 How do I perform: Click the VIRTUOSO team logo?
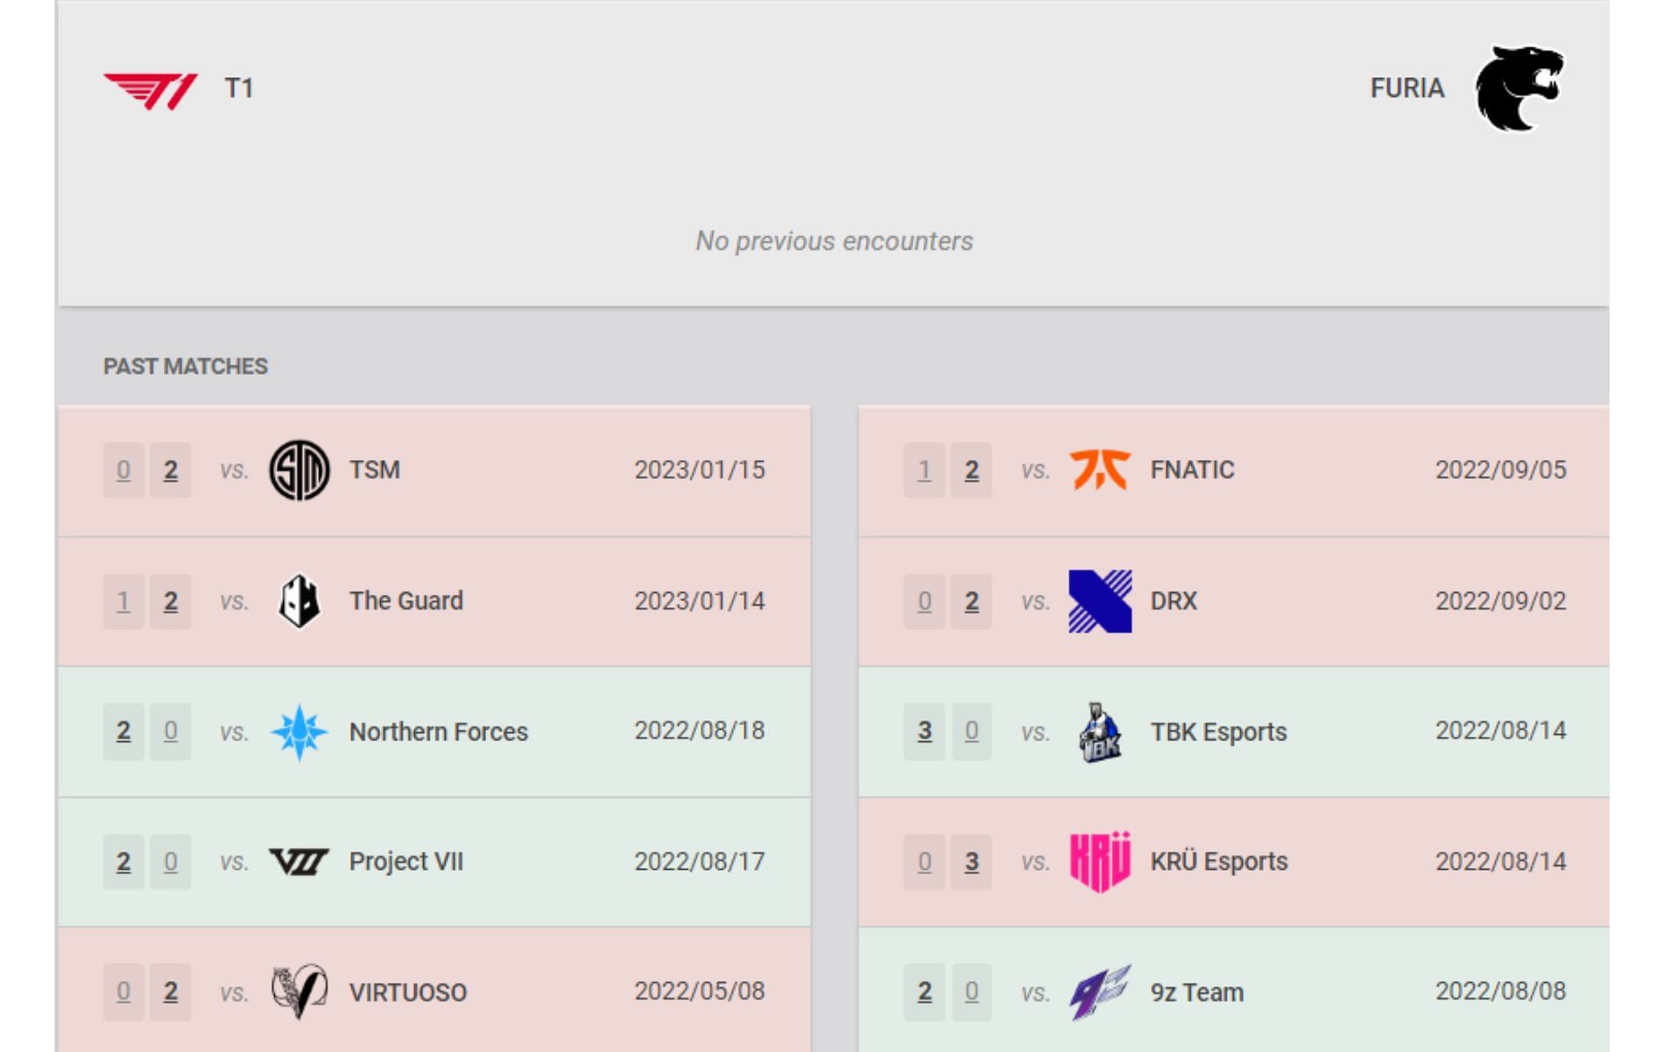coord(300,992)
